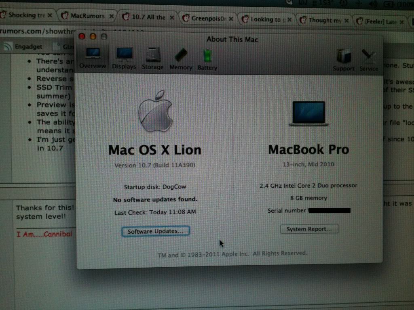Click the System Report button
The image size is (414, 310).
(309, 229)
